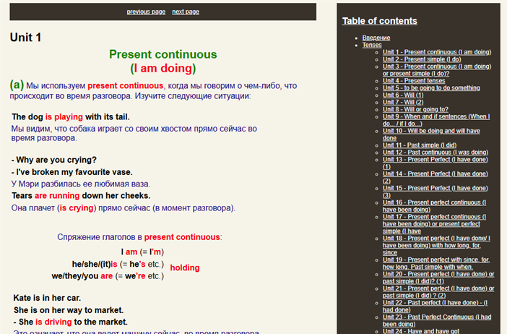This screenshot has height=334, width=507.
Task: Open Unit 10 - Will be doing link
Action: tap(431, 134)
